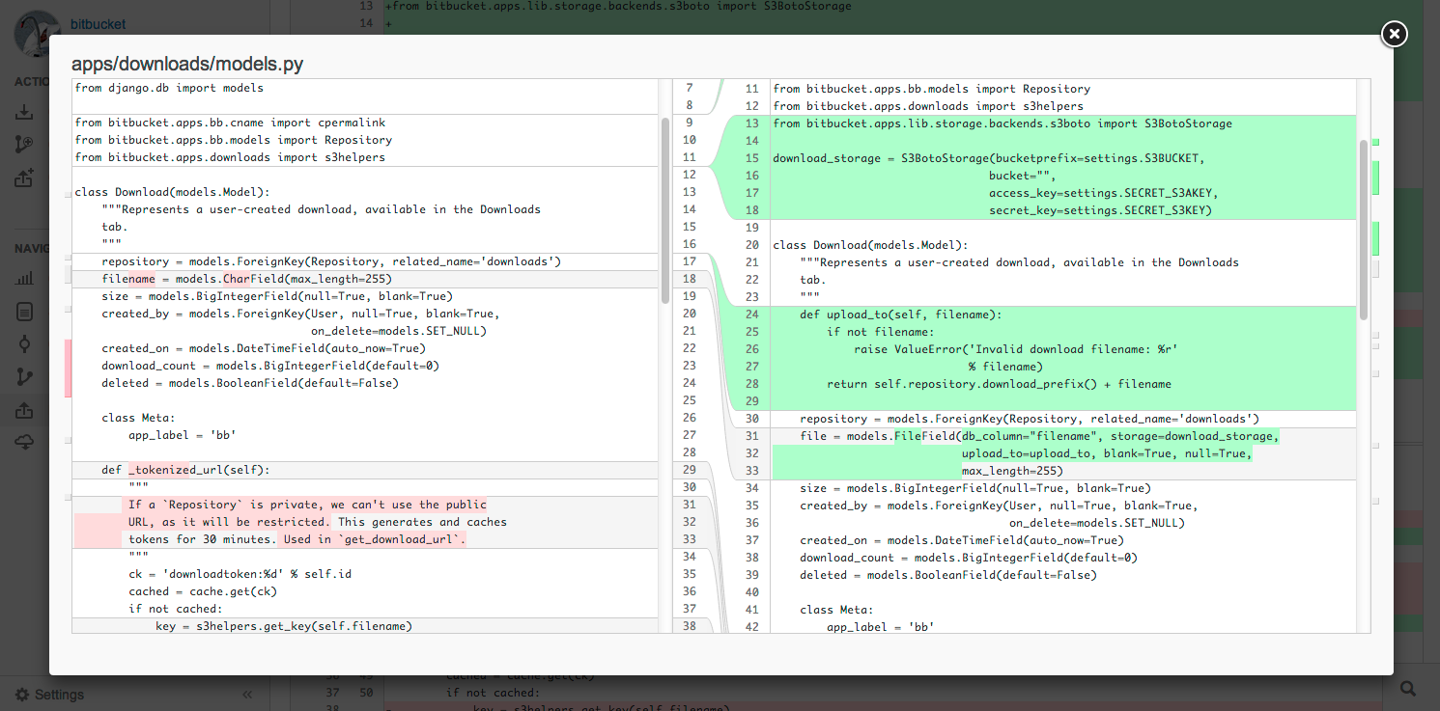
Task: Click the 'filename = models.CharField' line in left pane
Action: click(x=246, y=279)
